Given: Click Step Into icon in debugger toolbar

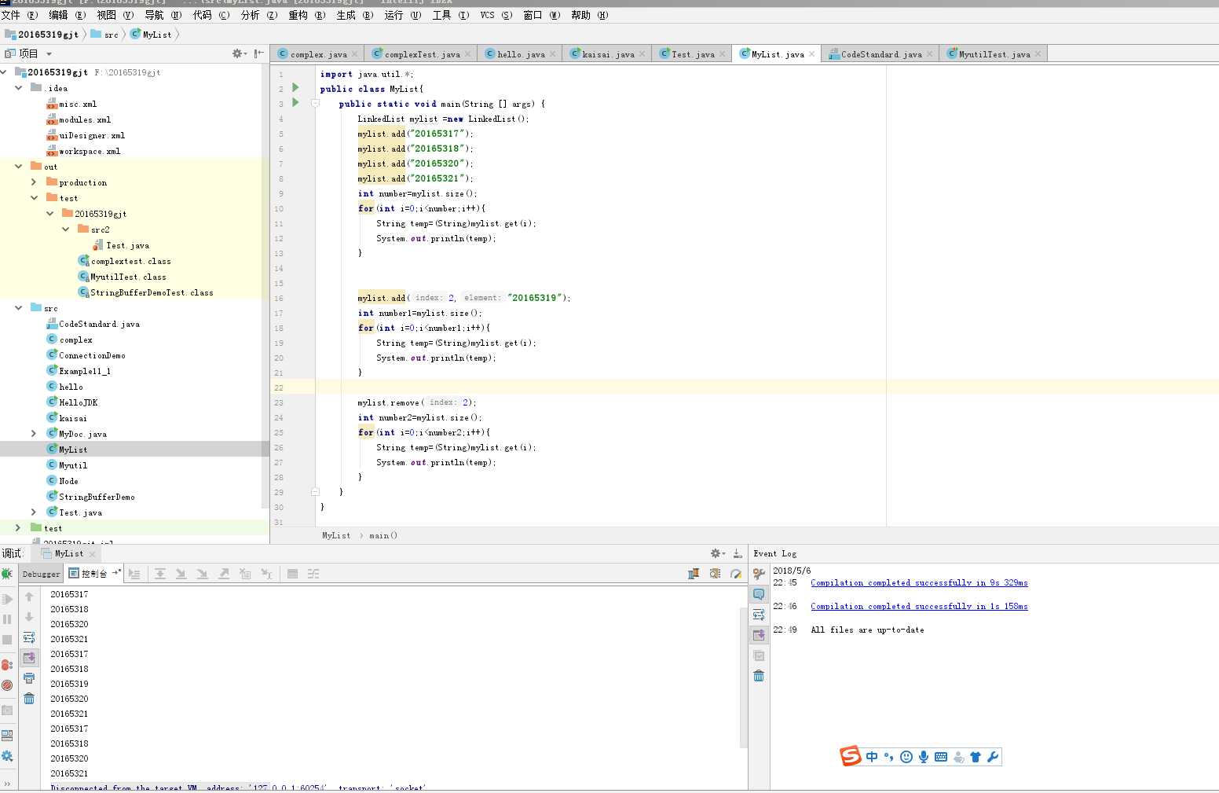Looking at the screenshot, I should coord(181,574).
